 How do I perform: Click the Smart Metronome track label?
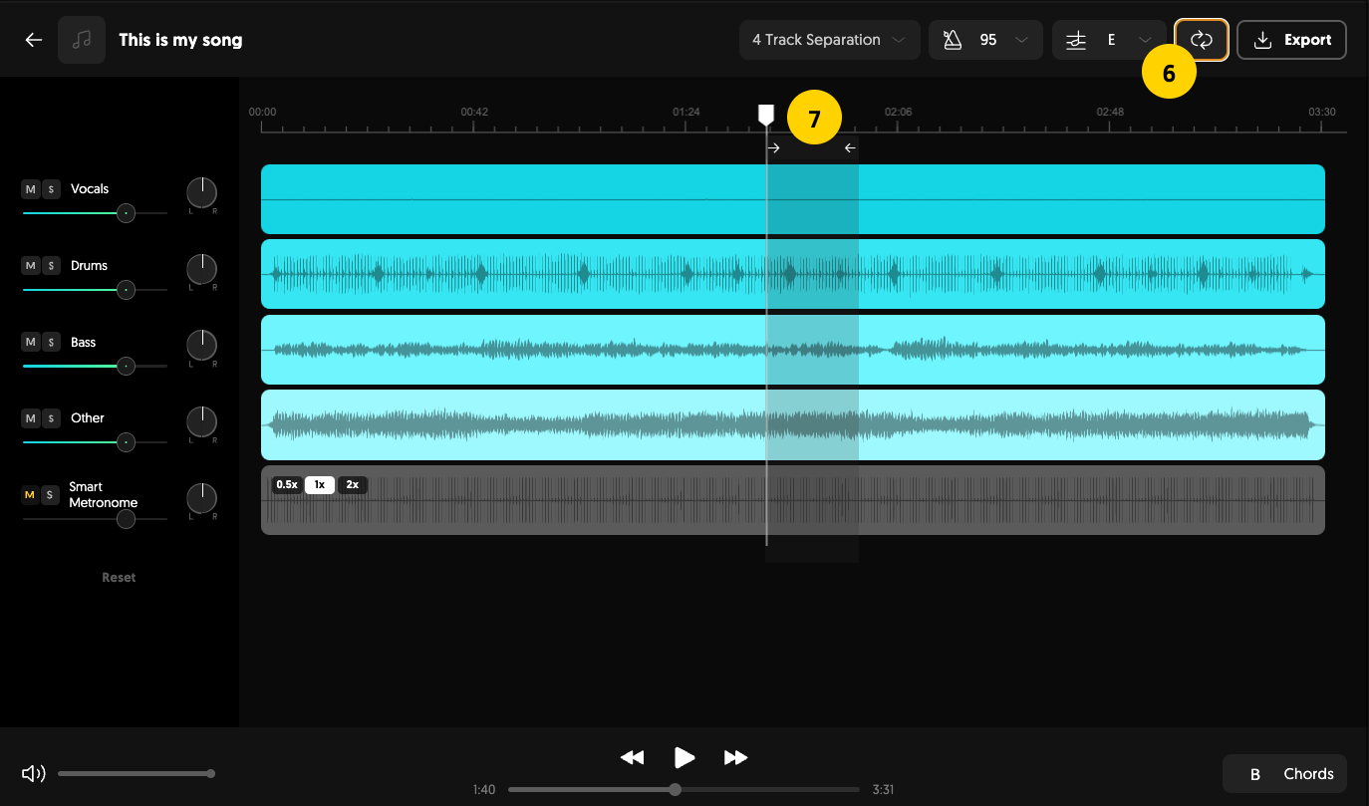(x=104, y=495)
